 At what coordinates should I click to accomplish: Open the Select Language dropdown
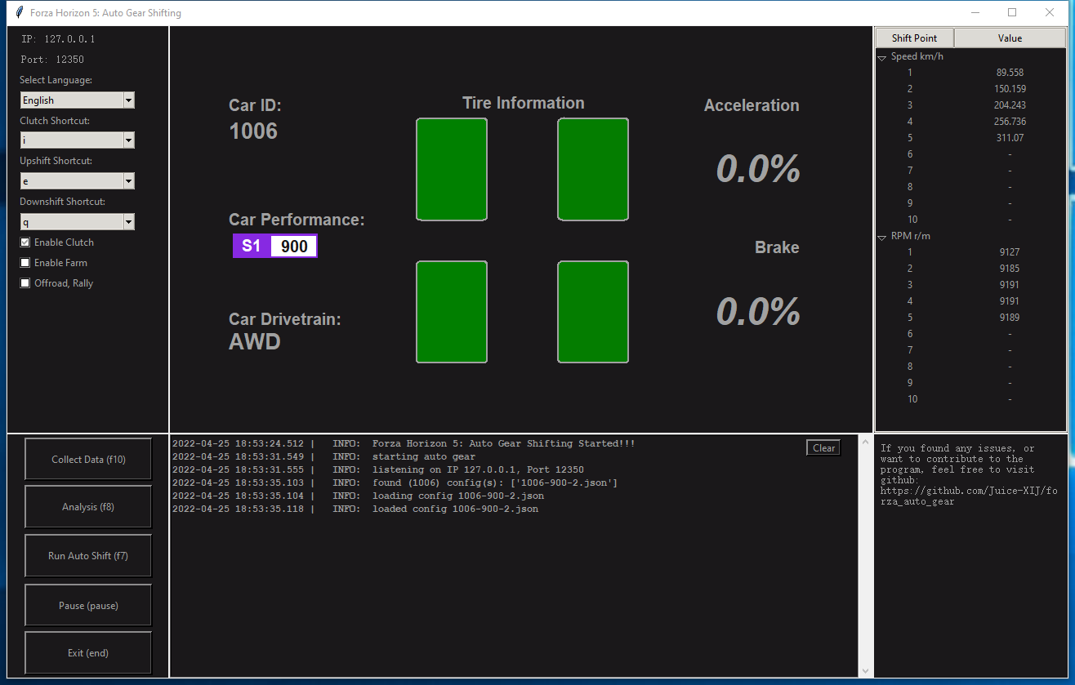128,99
